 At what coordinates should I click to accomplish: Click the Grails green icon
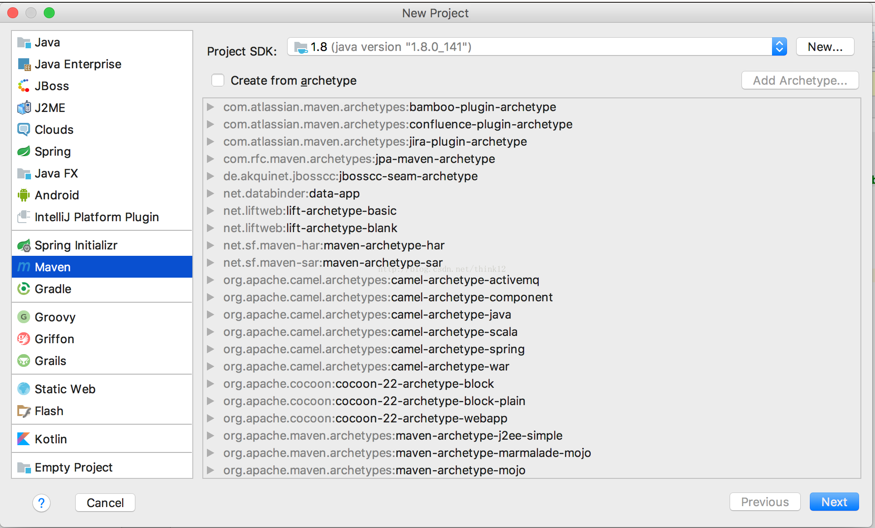[x=24, y=361]
